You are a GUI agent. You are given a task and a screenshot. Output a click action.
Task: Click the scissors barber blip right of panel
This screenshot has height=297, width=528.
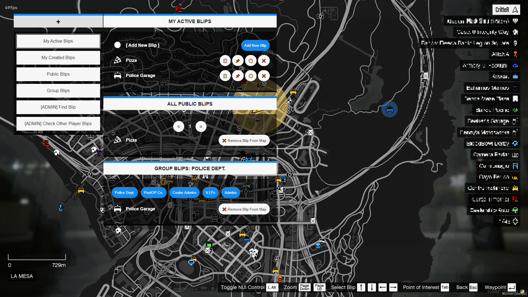pos(313,144)
